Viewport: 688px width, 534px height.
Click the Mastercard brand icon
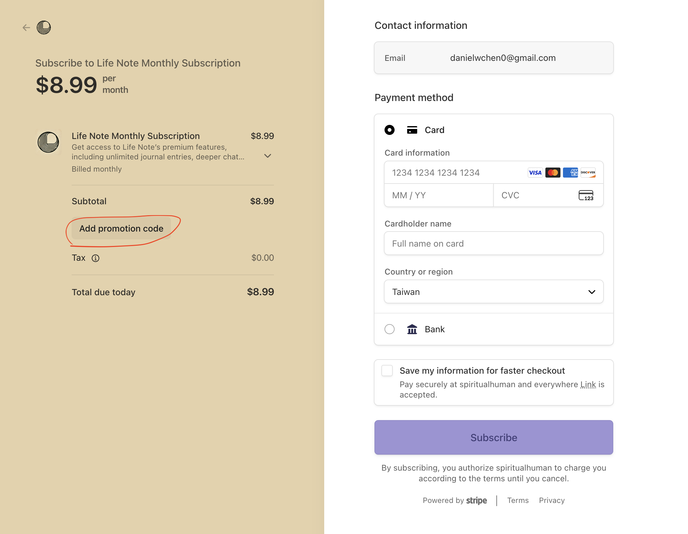pos(553,173)
